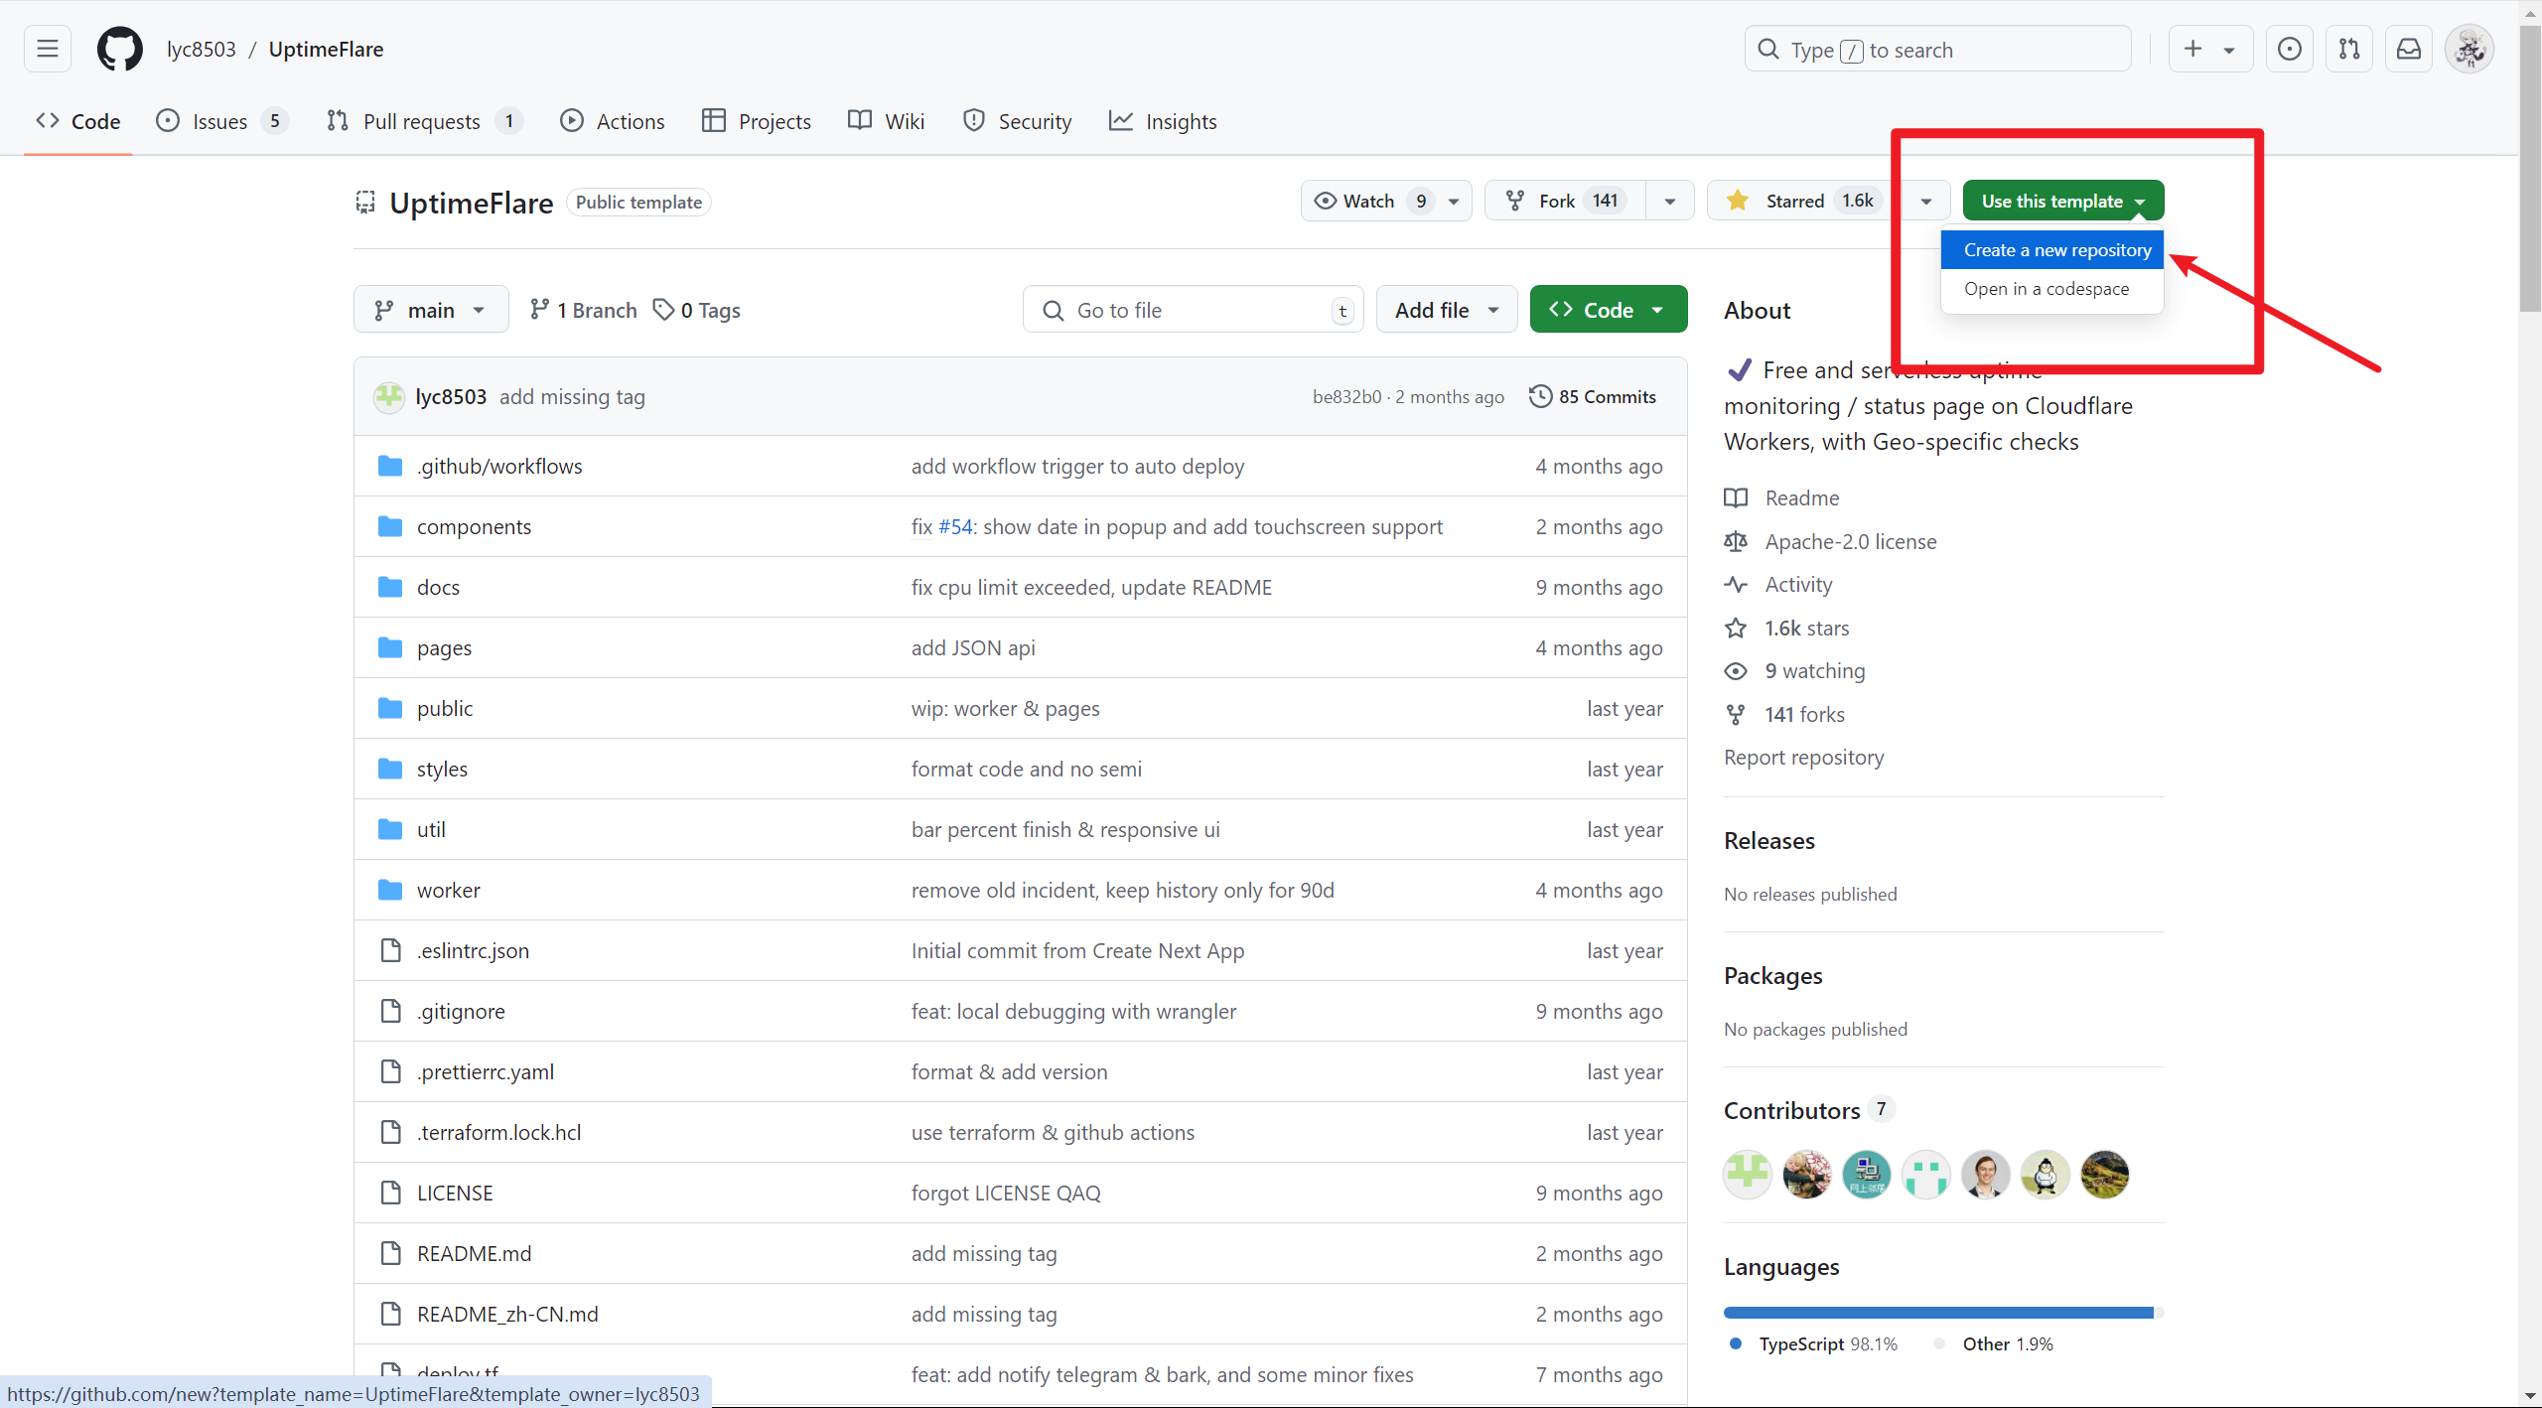Open the Add file dropdown
This screenshot has height=1408, width=2542.
pyautogui.click(x=1446, y=310)
